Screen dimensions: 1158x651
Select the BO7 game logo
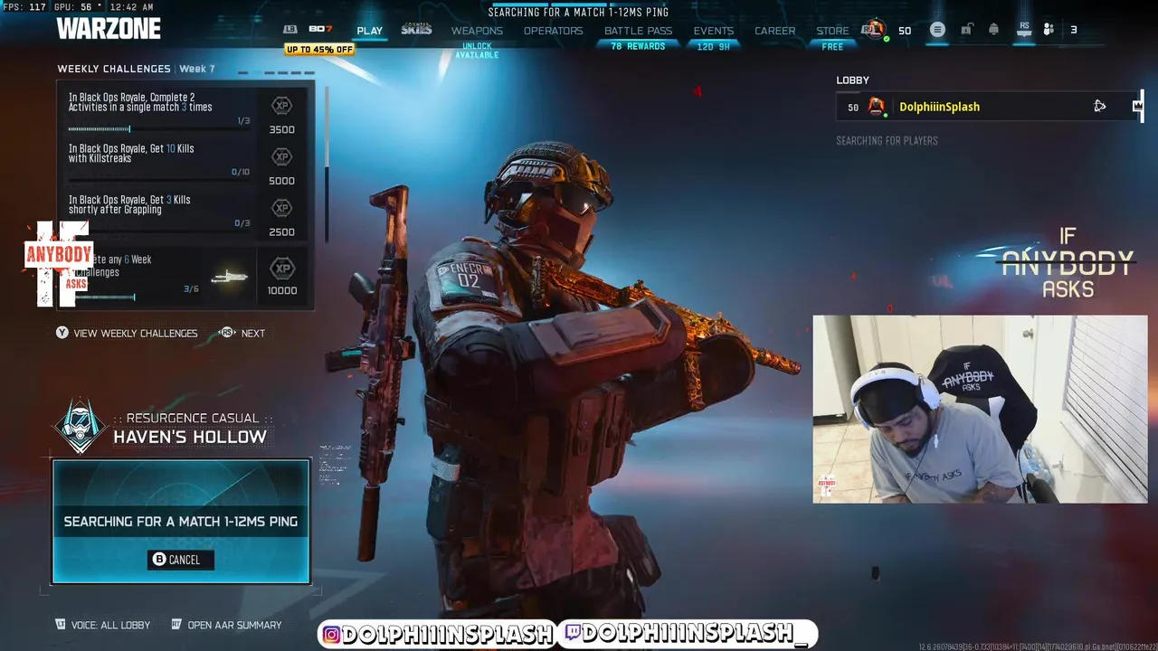coord(320,29)
